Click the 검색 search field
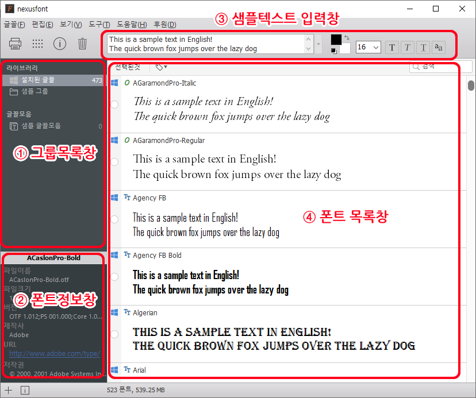Image resolution: width=476 pixels, height=398 pixels. 441,67
